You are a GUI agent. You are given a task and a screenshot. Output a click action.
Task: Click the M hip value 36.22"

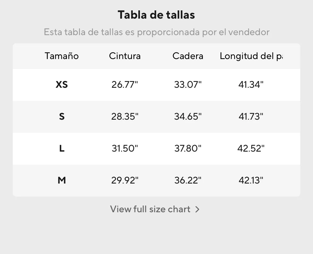pyautogui.click(x=188, y=180)
